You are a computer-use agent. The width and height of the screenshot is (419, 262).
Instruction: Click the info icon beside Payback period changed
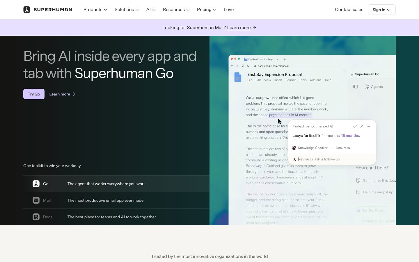coord(332,126)
